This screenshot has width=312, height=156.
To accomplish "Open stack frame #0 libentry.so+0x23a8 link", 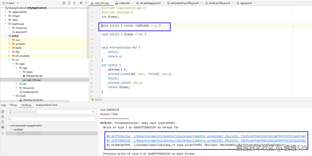I will pos(206,136).
